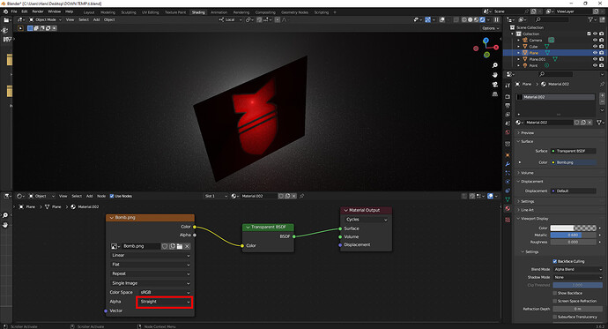Image resolution: width=608 pixels, height=329 pixels.
Task: Adjust Metallic 0.680 slider
Action: pos(573,236)
